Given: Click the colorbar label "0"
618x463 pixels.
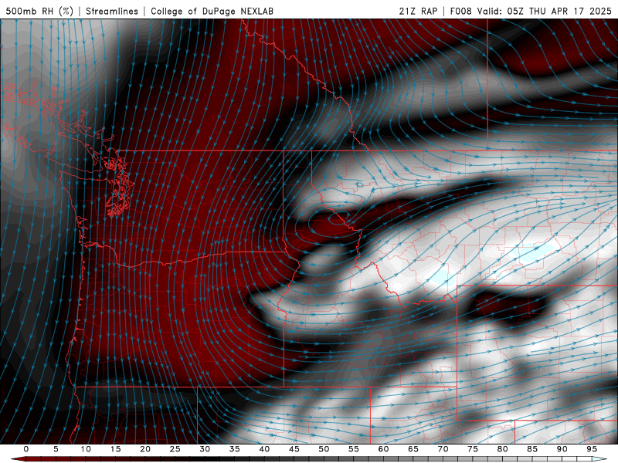Looking at the screenshot, I should pos(26,449).
